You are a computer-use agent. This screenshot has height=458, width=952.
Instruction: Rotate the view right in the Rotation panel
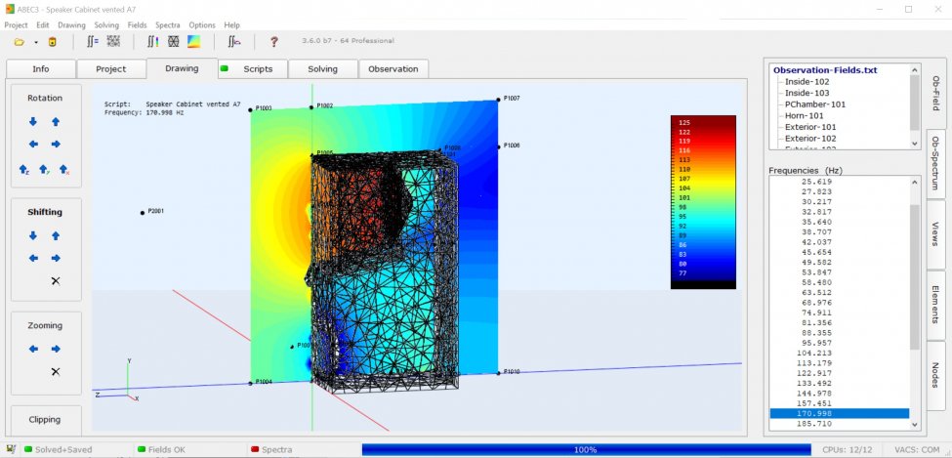56,144
